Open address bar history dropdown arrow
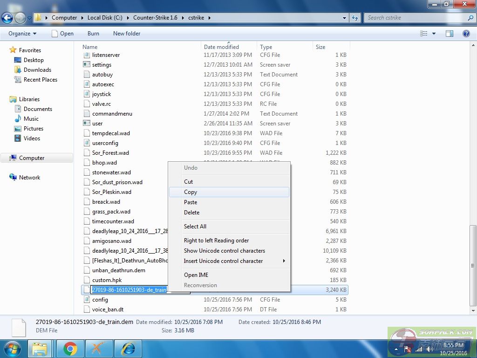477x358 pixels. tap(344, 18)
